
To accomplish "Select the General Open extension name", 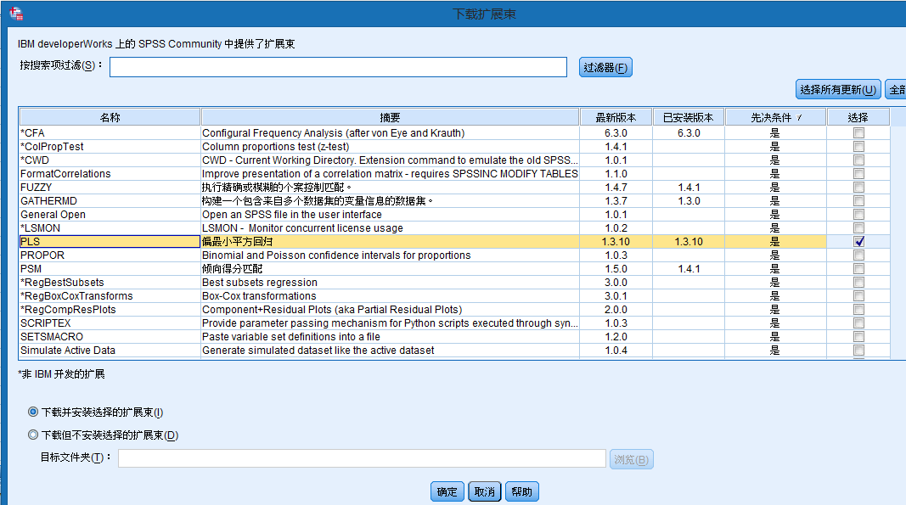I will [x=53, y=215].
